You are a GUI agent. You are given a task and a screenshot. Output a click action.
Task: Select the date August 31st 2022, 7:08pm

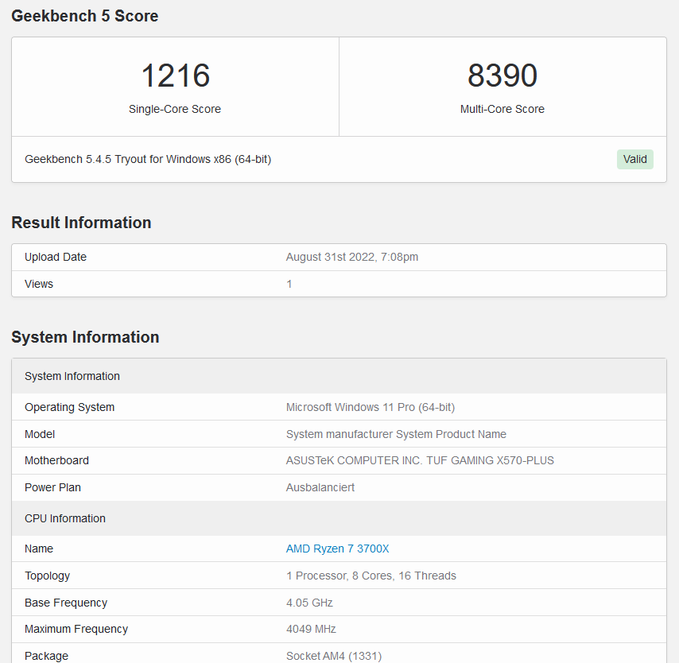352,258
